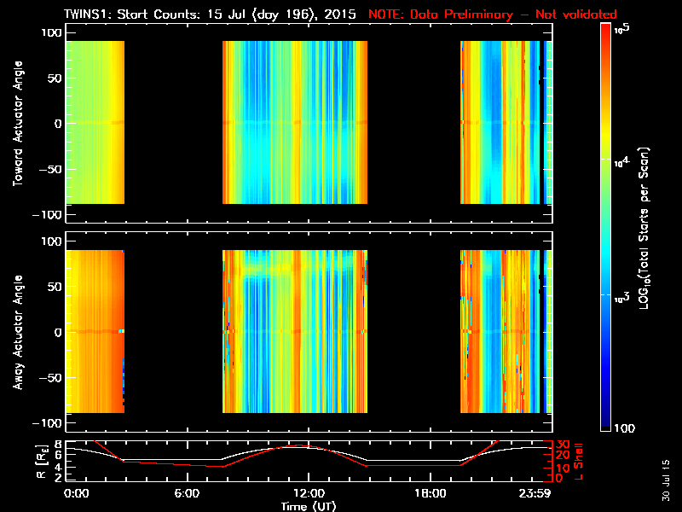Click the '6:00' time tick label
The image size is (682, 512).
tap(187, 493)
